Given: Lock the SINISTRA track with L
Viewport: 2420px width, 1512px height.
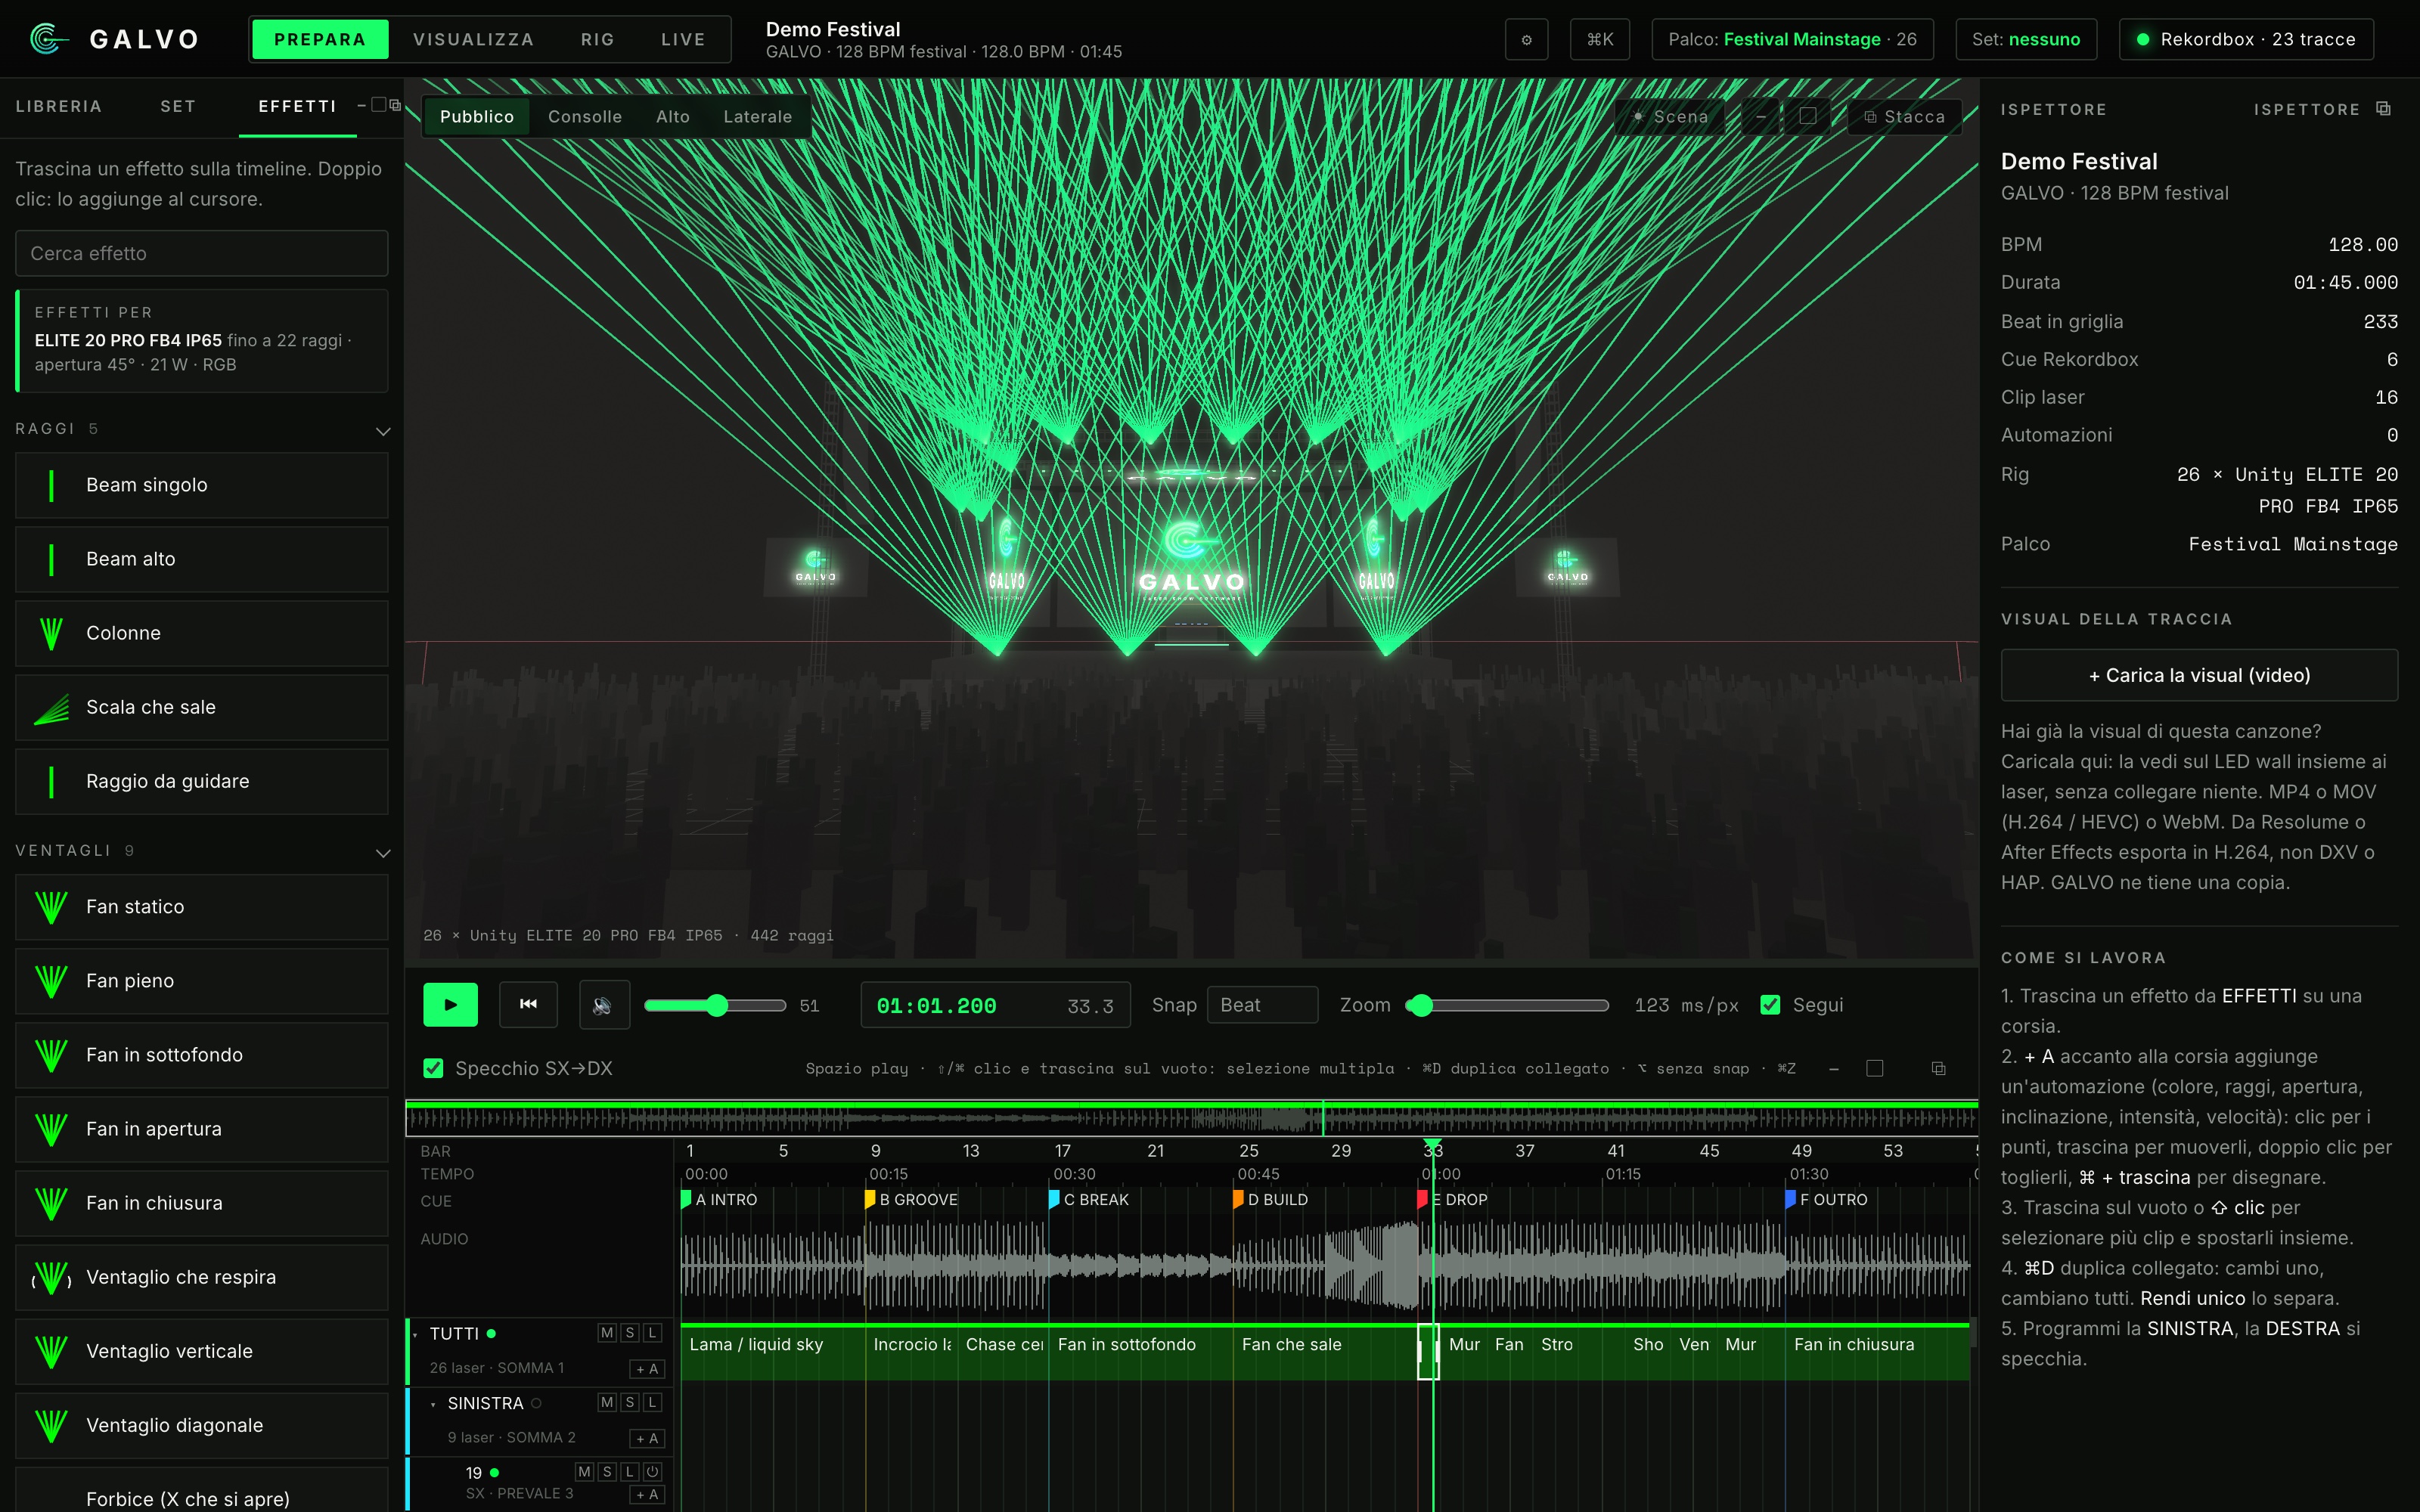Looking at the screenshot, I should coord(652,1403).
